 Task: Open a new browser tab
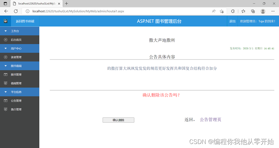66,4
